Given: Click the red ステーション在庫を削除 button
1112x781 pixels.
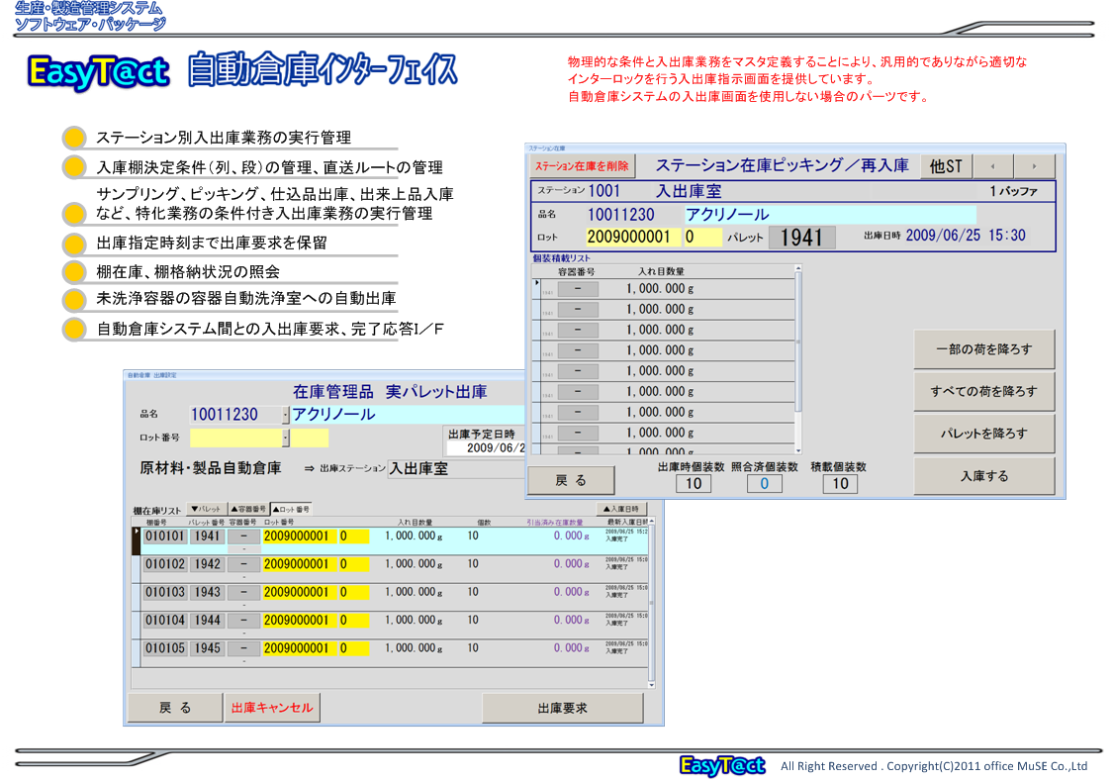Looking at the screenshot, I should [582, 166].
